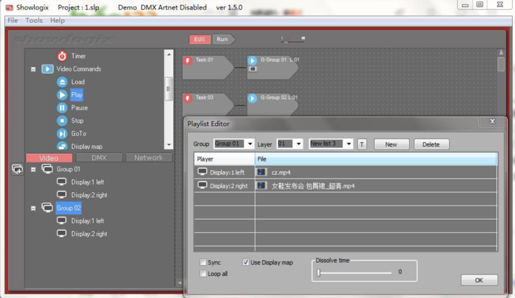Click the Pause command icon
This screenshot has height=298, width=515.
click(62, 108)
